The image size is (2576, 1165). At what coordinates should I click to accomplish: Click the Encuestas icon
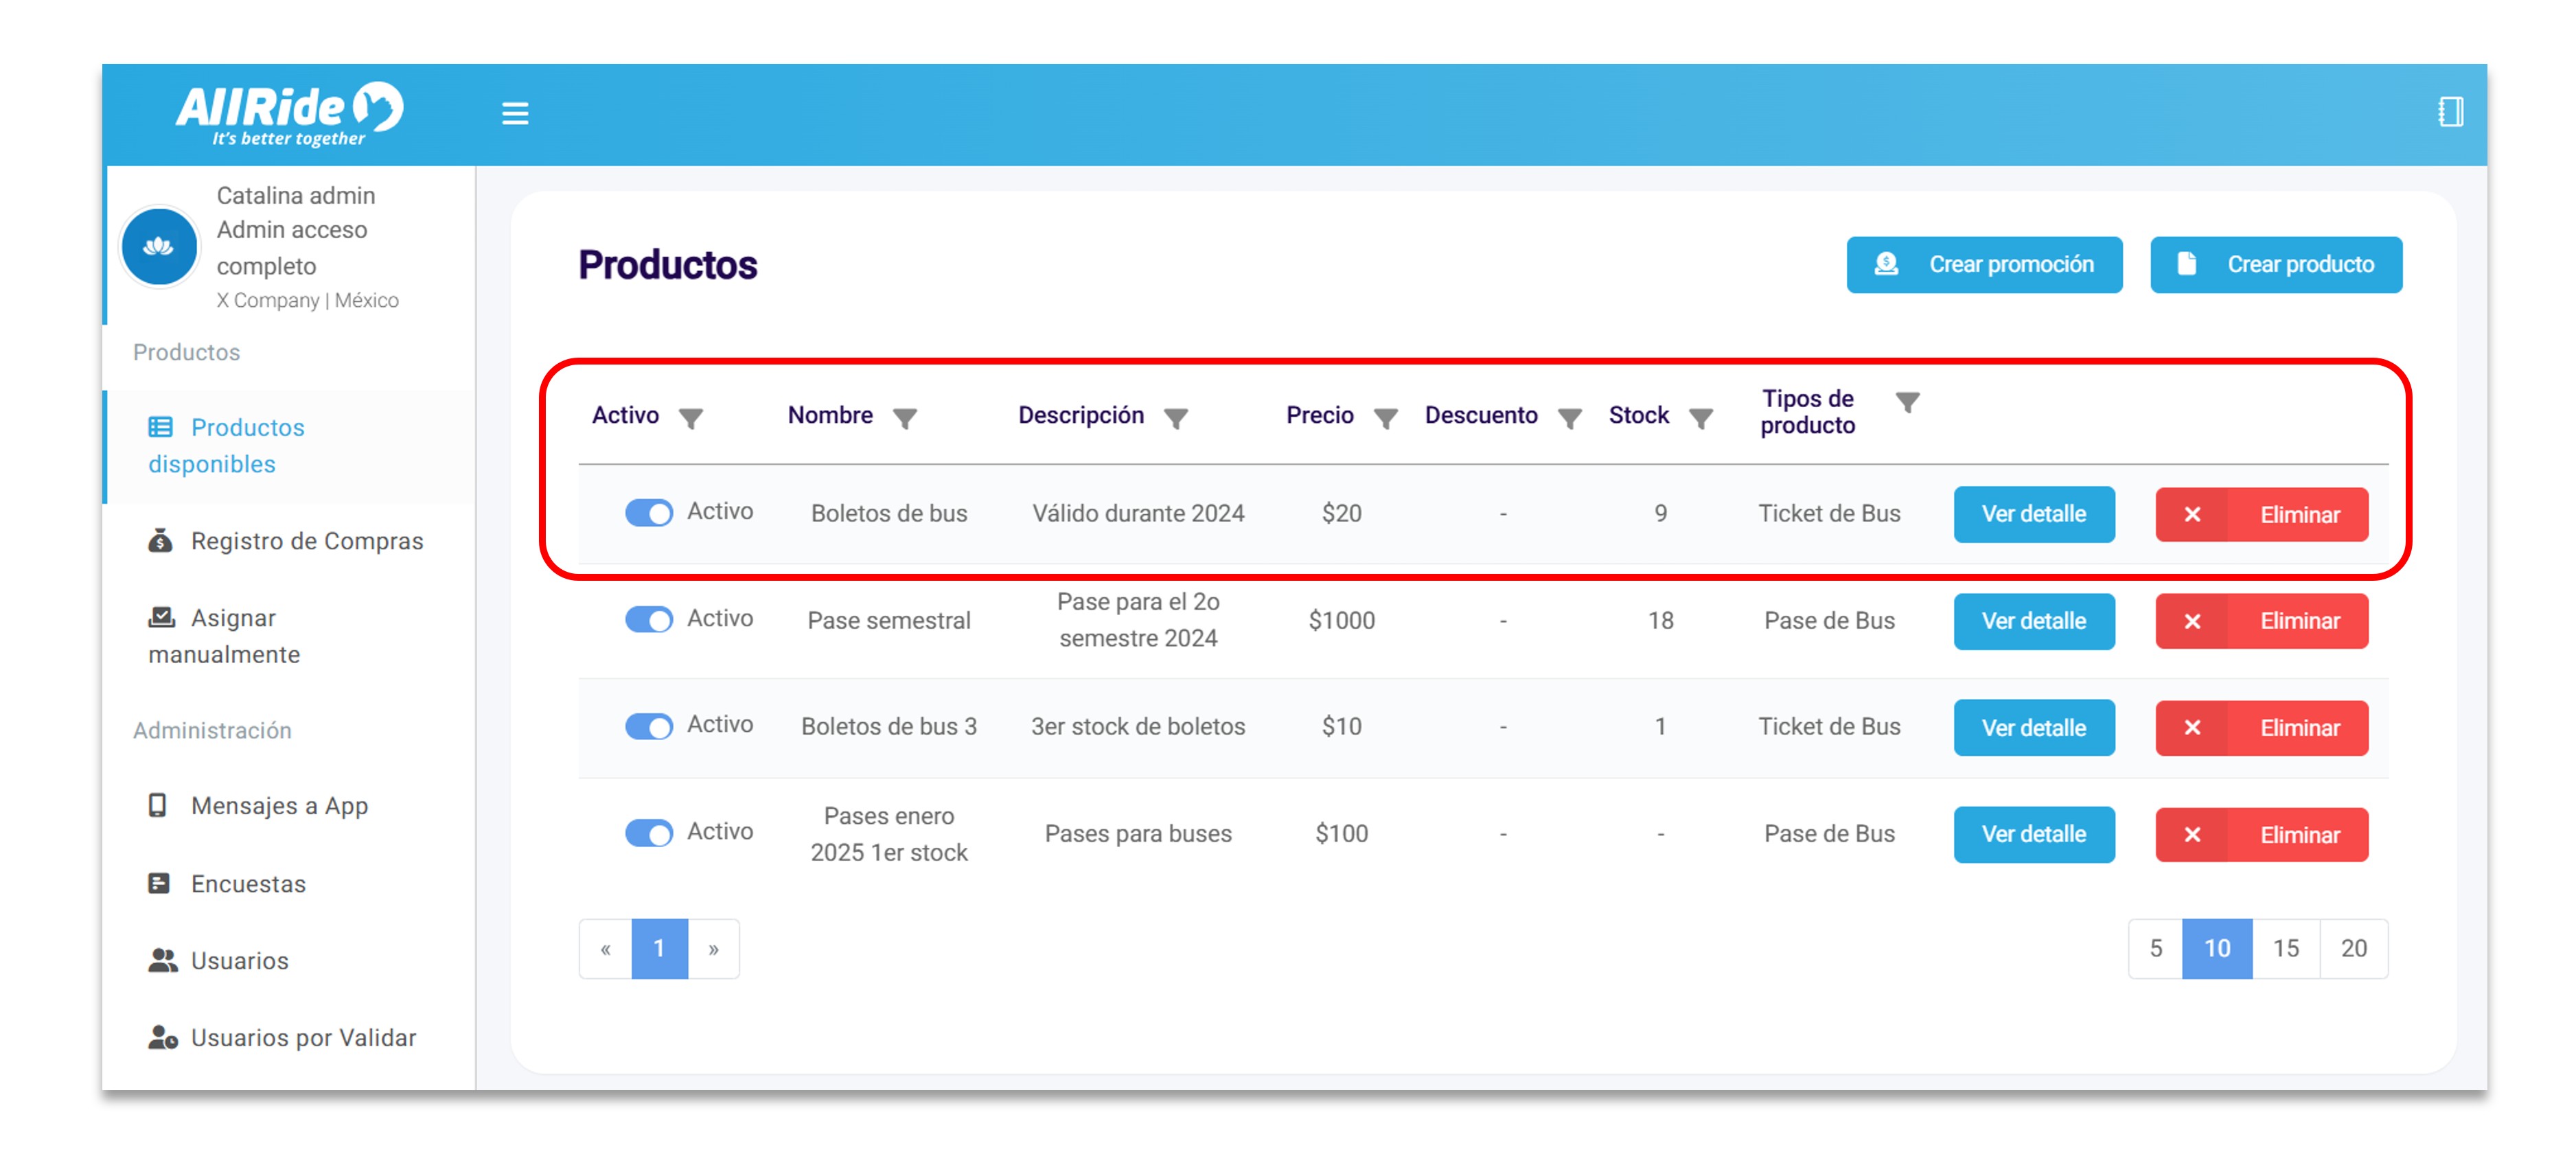[159, 883]
